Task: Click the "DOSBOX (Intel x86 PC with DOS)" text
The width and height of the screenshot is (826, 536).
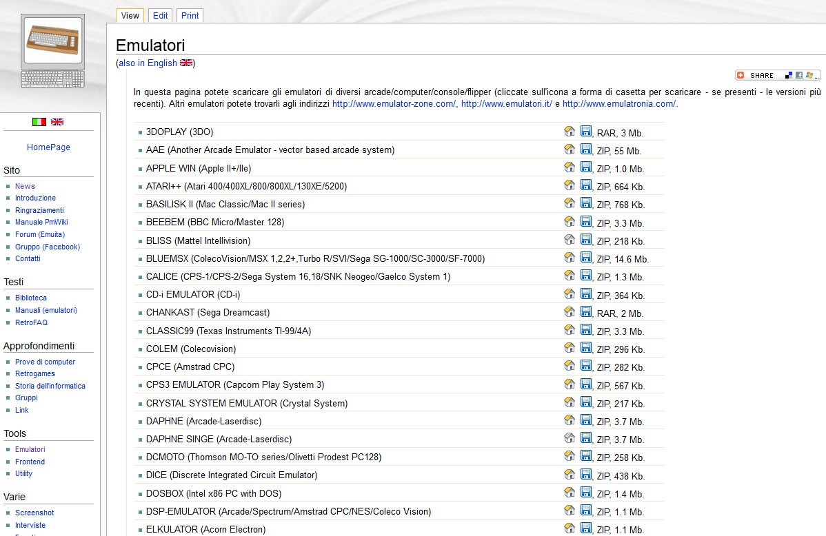Action: coord(214,493)
